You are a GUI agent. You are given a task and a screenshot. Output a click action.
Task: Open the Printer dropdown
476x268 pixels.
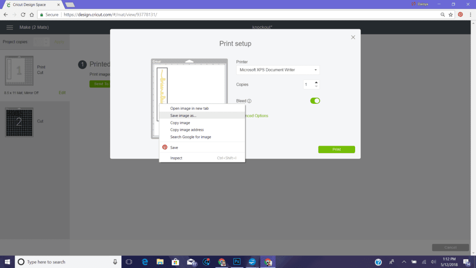pyautogui.click(x=278, y=70)
